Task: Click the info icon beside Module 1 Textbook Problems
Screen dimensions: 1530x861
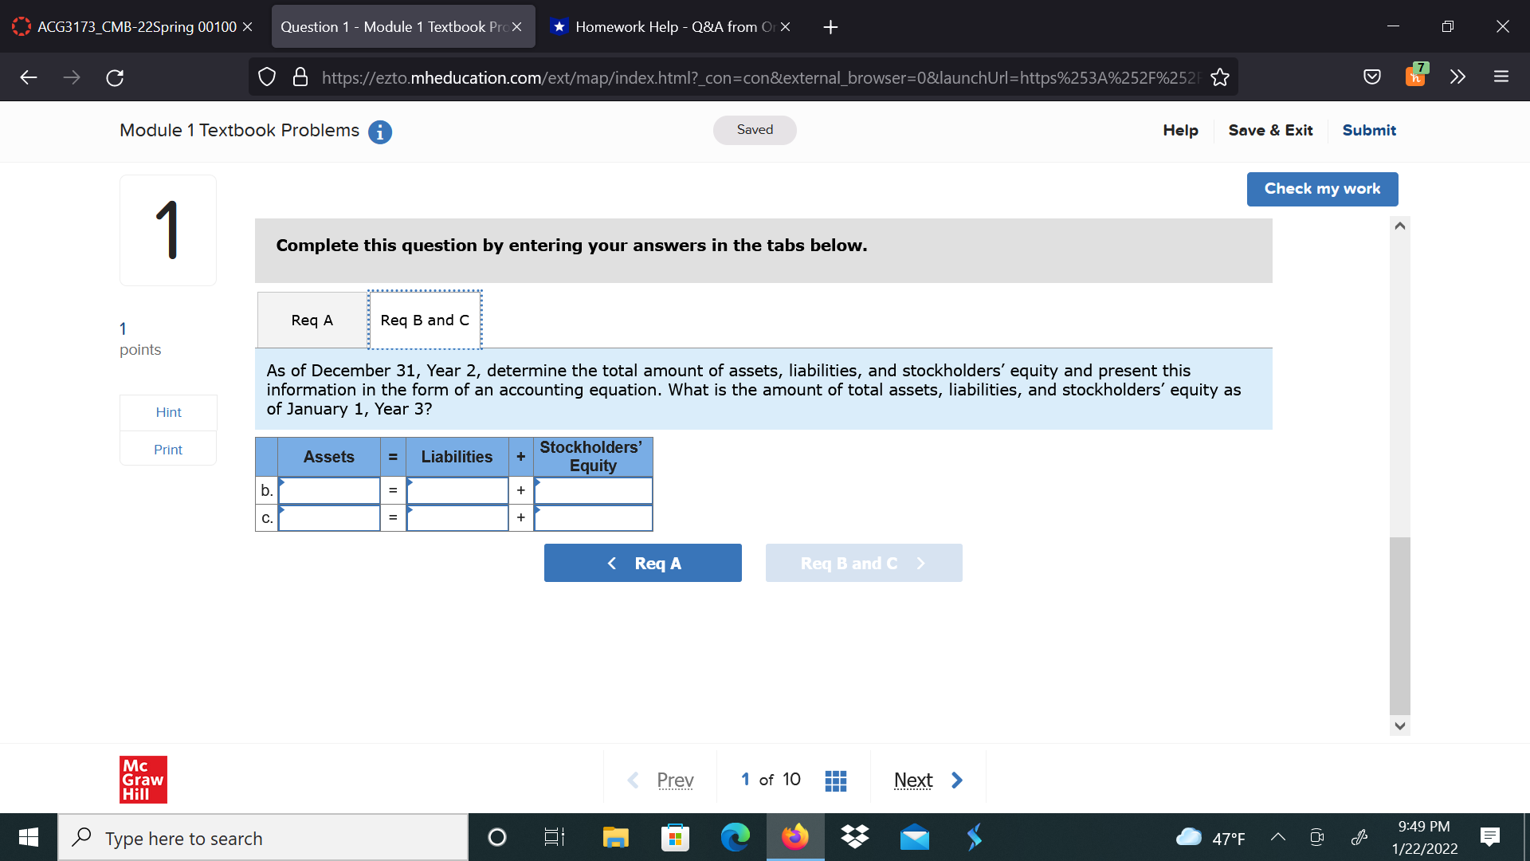Action: [x=380, y=132]
